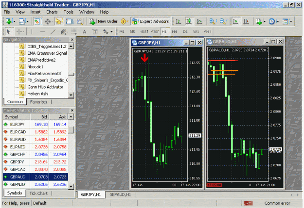Open the Strategy Tester magnifier icon

point(80,21)
